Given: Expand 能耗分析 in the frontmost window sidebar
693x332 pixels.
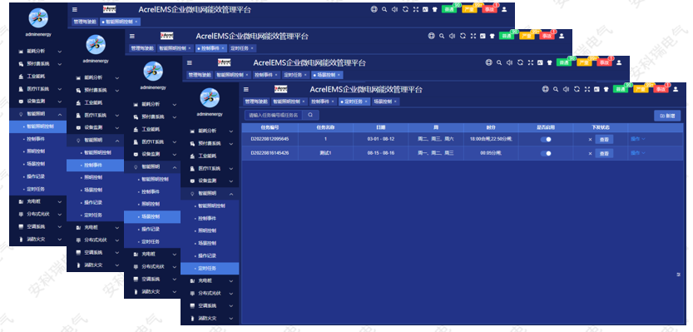Looking at the screenshot, I should 210,131.
